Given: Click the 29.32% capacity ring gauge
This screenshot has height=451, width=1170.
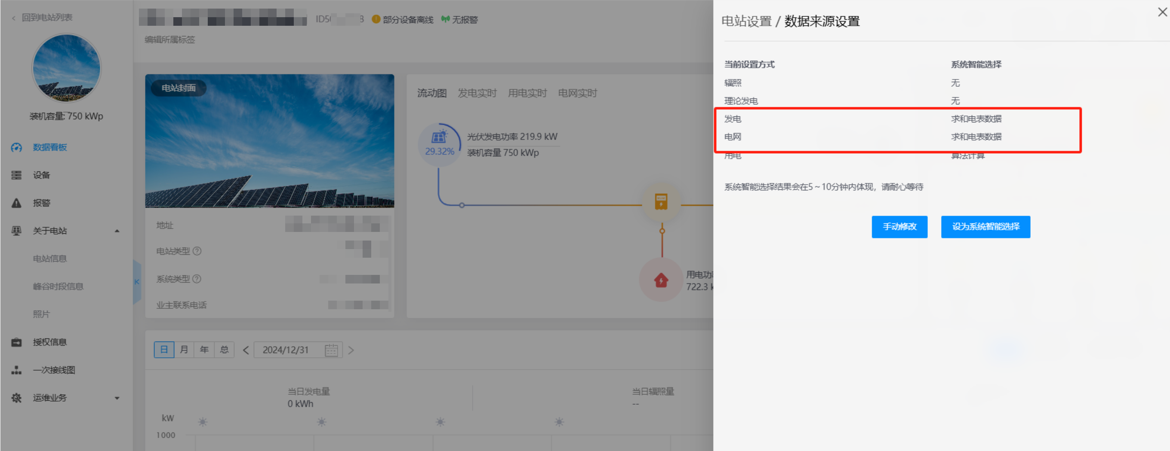Looking at the screenshot, I should tap(439, 145).
